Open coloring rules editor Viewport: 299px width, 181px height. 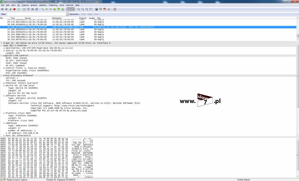[105, 9]
